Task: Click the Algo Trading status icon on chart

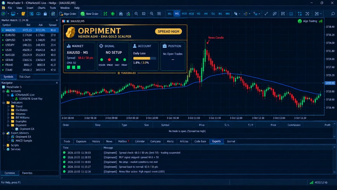Action: [299, 21]
